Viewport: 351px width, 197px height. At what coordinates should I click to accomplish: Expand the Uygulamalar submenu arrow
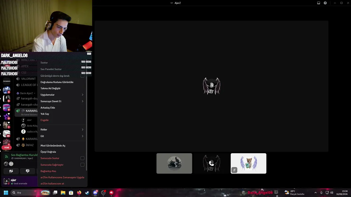[x=83, y=95]
